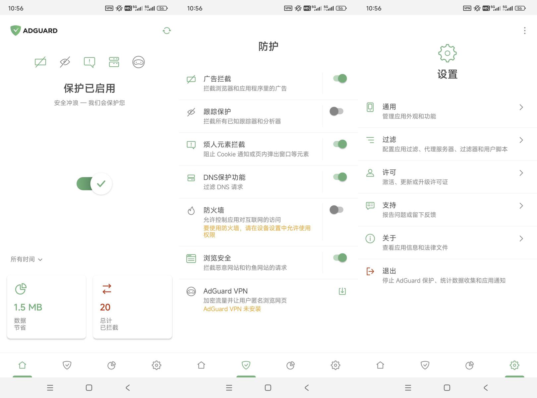Open the 广告拦截 settings label
The width and height of the screenshot is (537, 398).
click(x=217, y=79)
